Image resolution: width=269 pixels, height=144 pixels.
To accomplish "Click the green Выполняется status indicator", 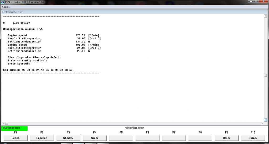I will [14, 128].
